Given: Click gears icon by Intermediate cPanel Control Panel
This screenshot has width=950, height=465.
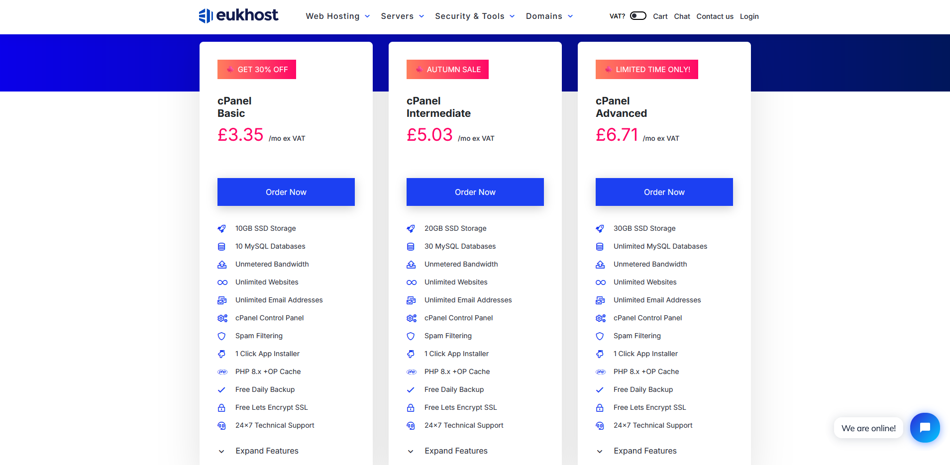Looking at the screenshot, I should pyautogui.click(x=411, y=318).
